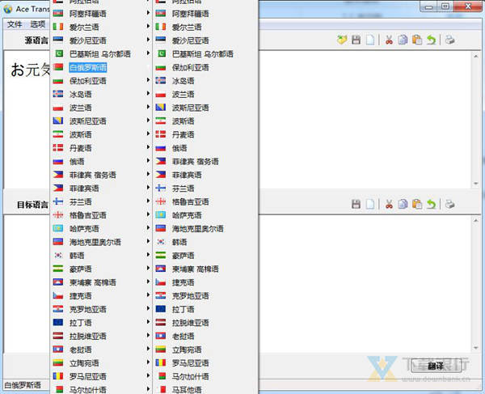485x394 pixels.
Task: Click inside the source text box
Action: pyautogui.click(x=365, y=119)
